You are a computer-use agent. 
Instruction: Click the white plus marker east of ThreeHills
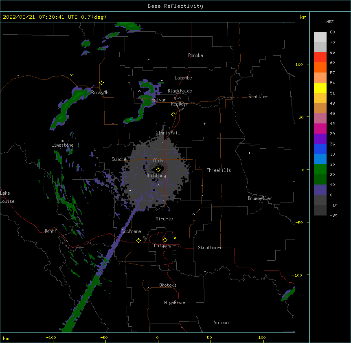point(249,153)
